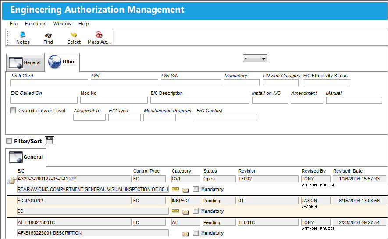Viewport: 388px width, 239px height.
Task: Open the Functions menu
Action: [x=36, y=24]
